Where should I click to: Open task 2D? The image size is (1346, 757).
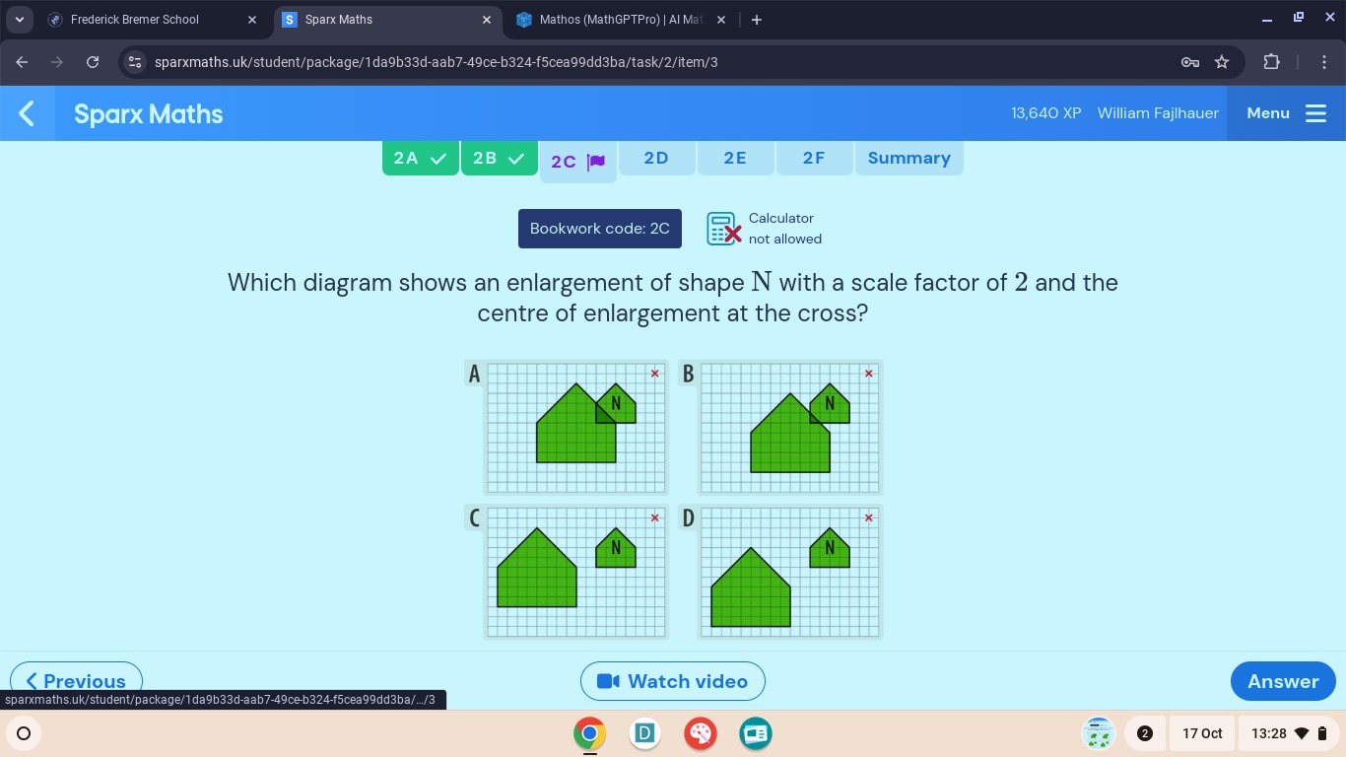656,159
